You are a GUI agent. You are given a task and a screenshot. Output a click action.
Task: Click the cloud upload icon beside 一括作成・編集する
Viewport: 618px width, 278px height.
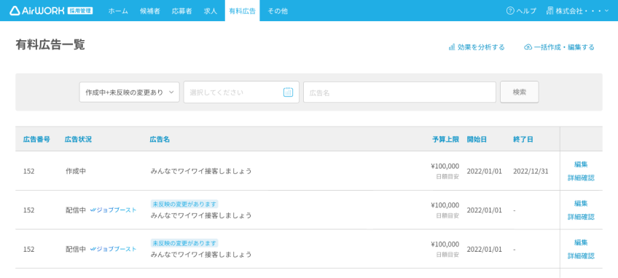pos(528,47)
